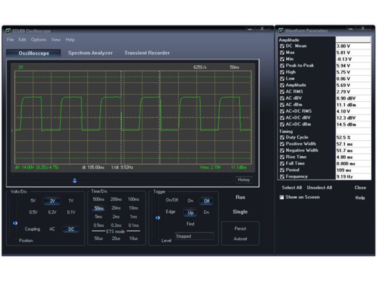Switch to the Transient Recorder tab
The height and width of the screenshot is (282, 377).
(x=147, y=53)
